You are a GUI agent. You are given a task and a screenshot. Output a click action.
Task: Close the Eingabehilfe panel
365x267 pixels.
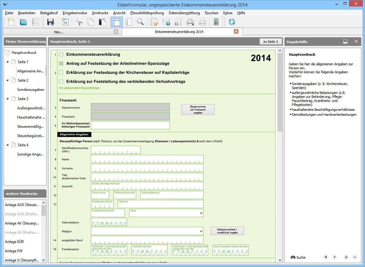356,42
